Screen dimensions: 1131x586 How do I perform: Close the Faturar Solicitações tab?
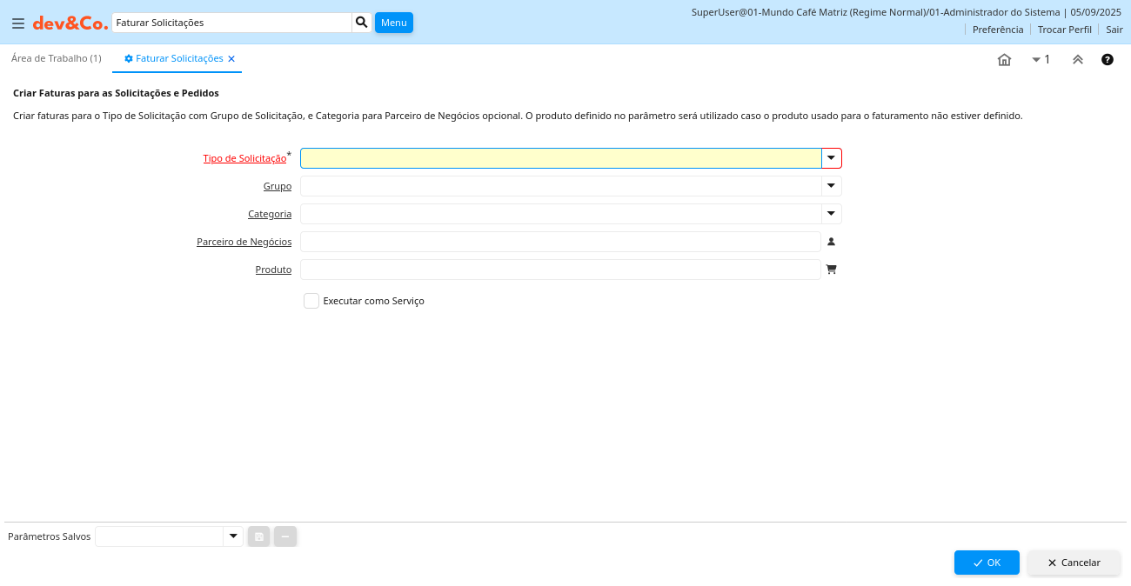tap(231, 59)
